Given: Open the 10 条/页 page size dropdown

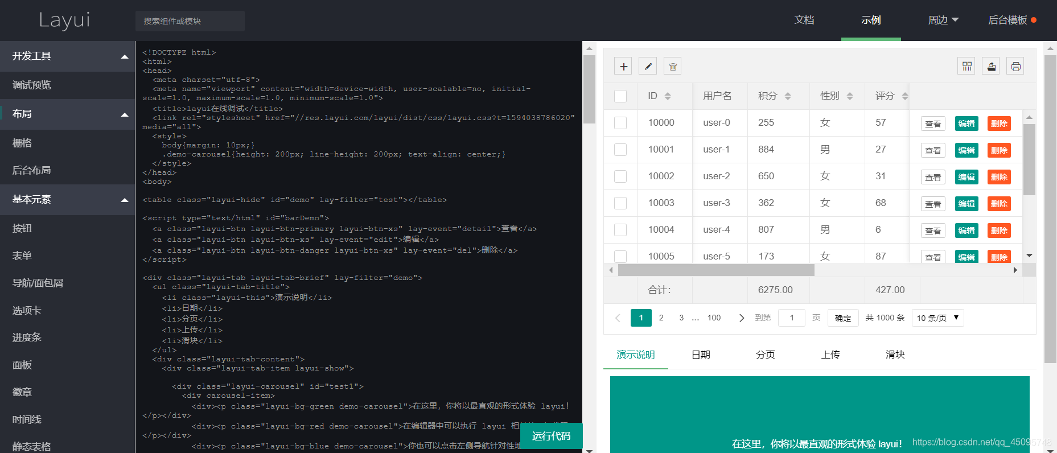Looking at the screenshot, I should 937,318.
